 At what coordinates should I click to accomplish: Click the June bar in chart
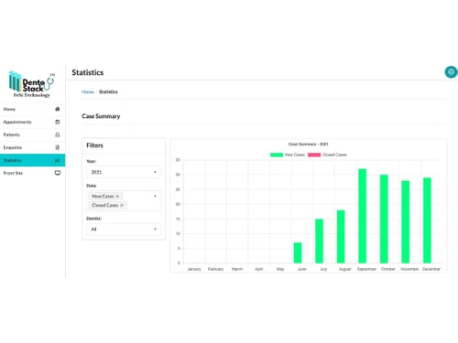click(x=298, y=252)
